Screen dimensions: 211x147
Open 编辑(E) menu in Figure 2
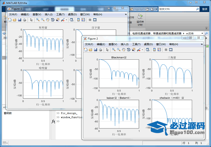(x=101, y=44)
